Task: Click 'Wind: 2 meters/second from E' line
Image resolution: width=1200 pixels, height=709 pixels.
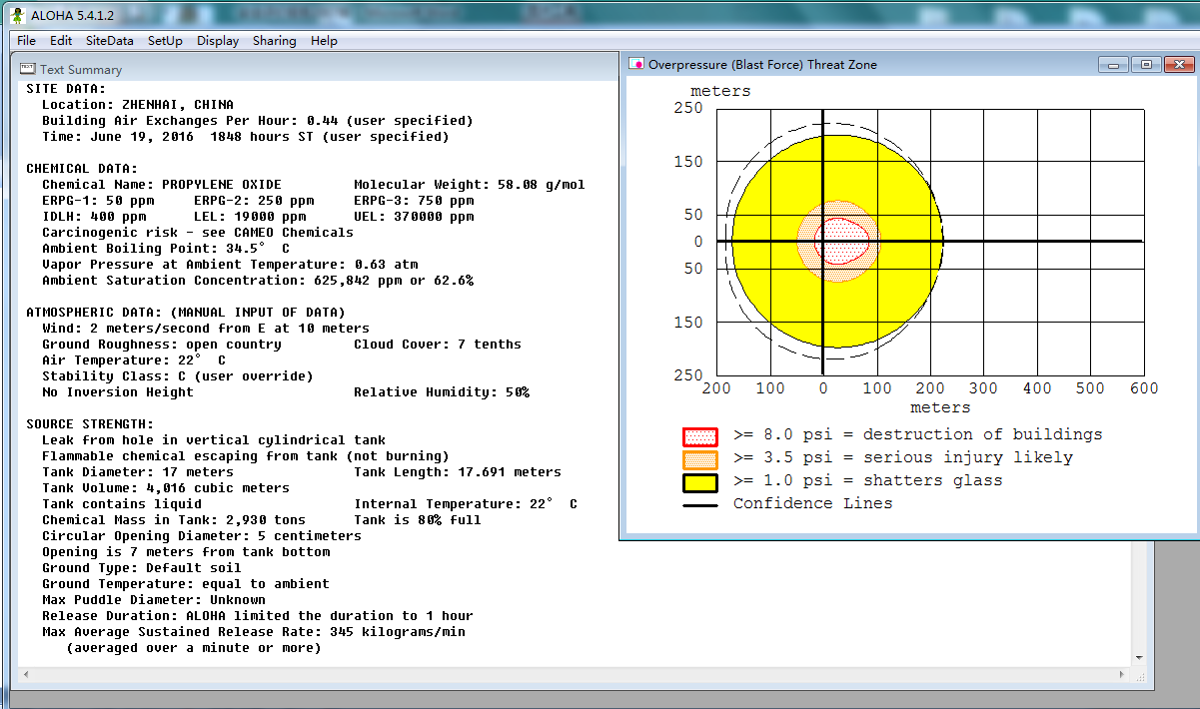Action: point(206,328)
